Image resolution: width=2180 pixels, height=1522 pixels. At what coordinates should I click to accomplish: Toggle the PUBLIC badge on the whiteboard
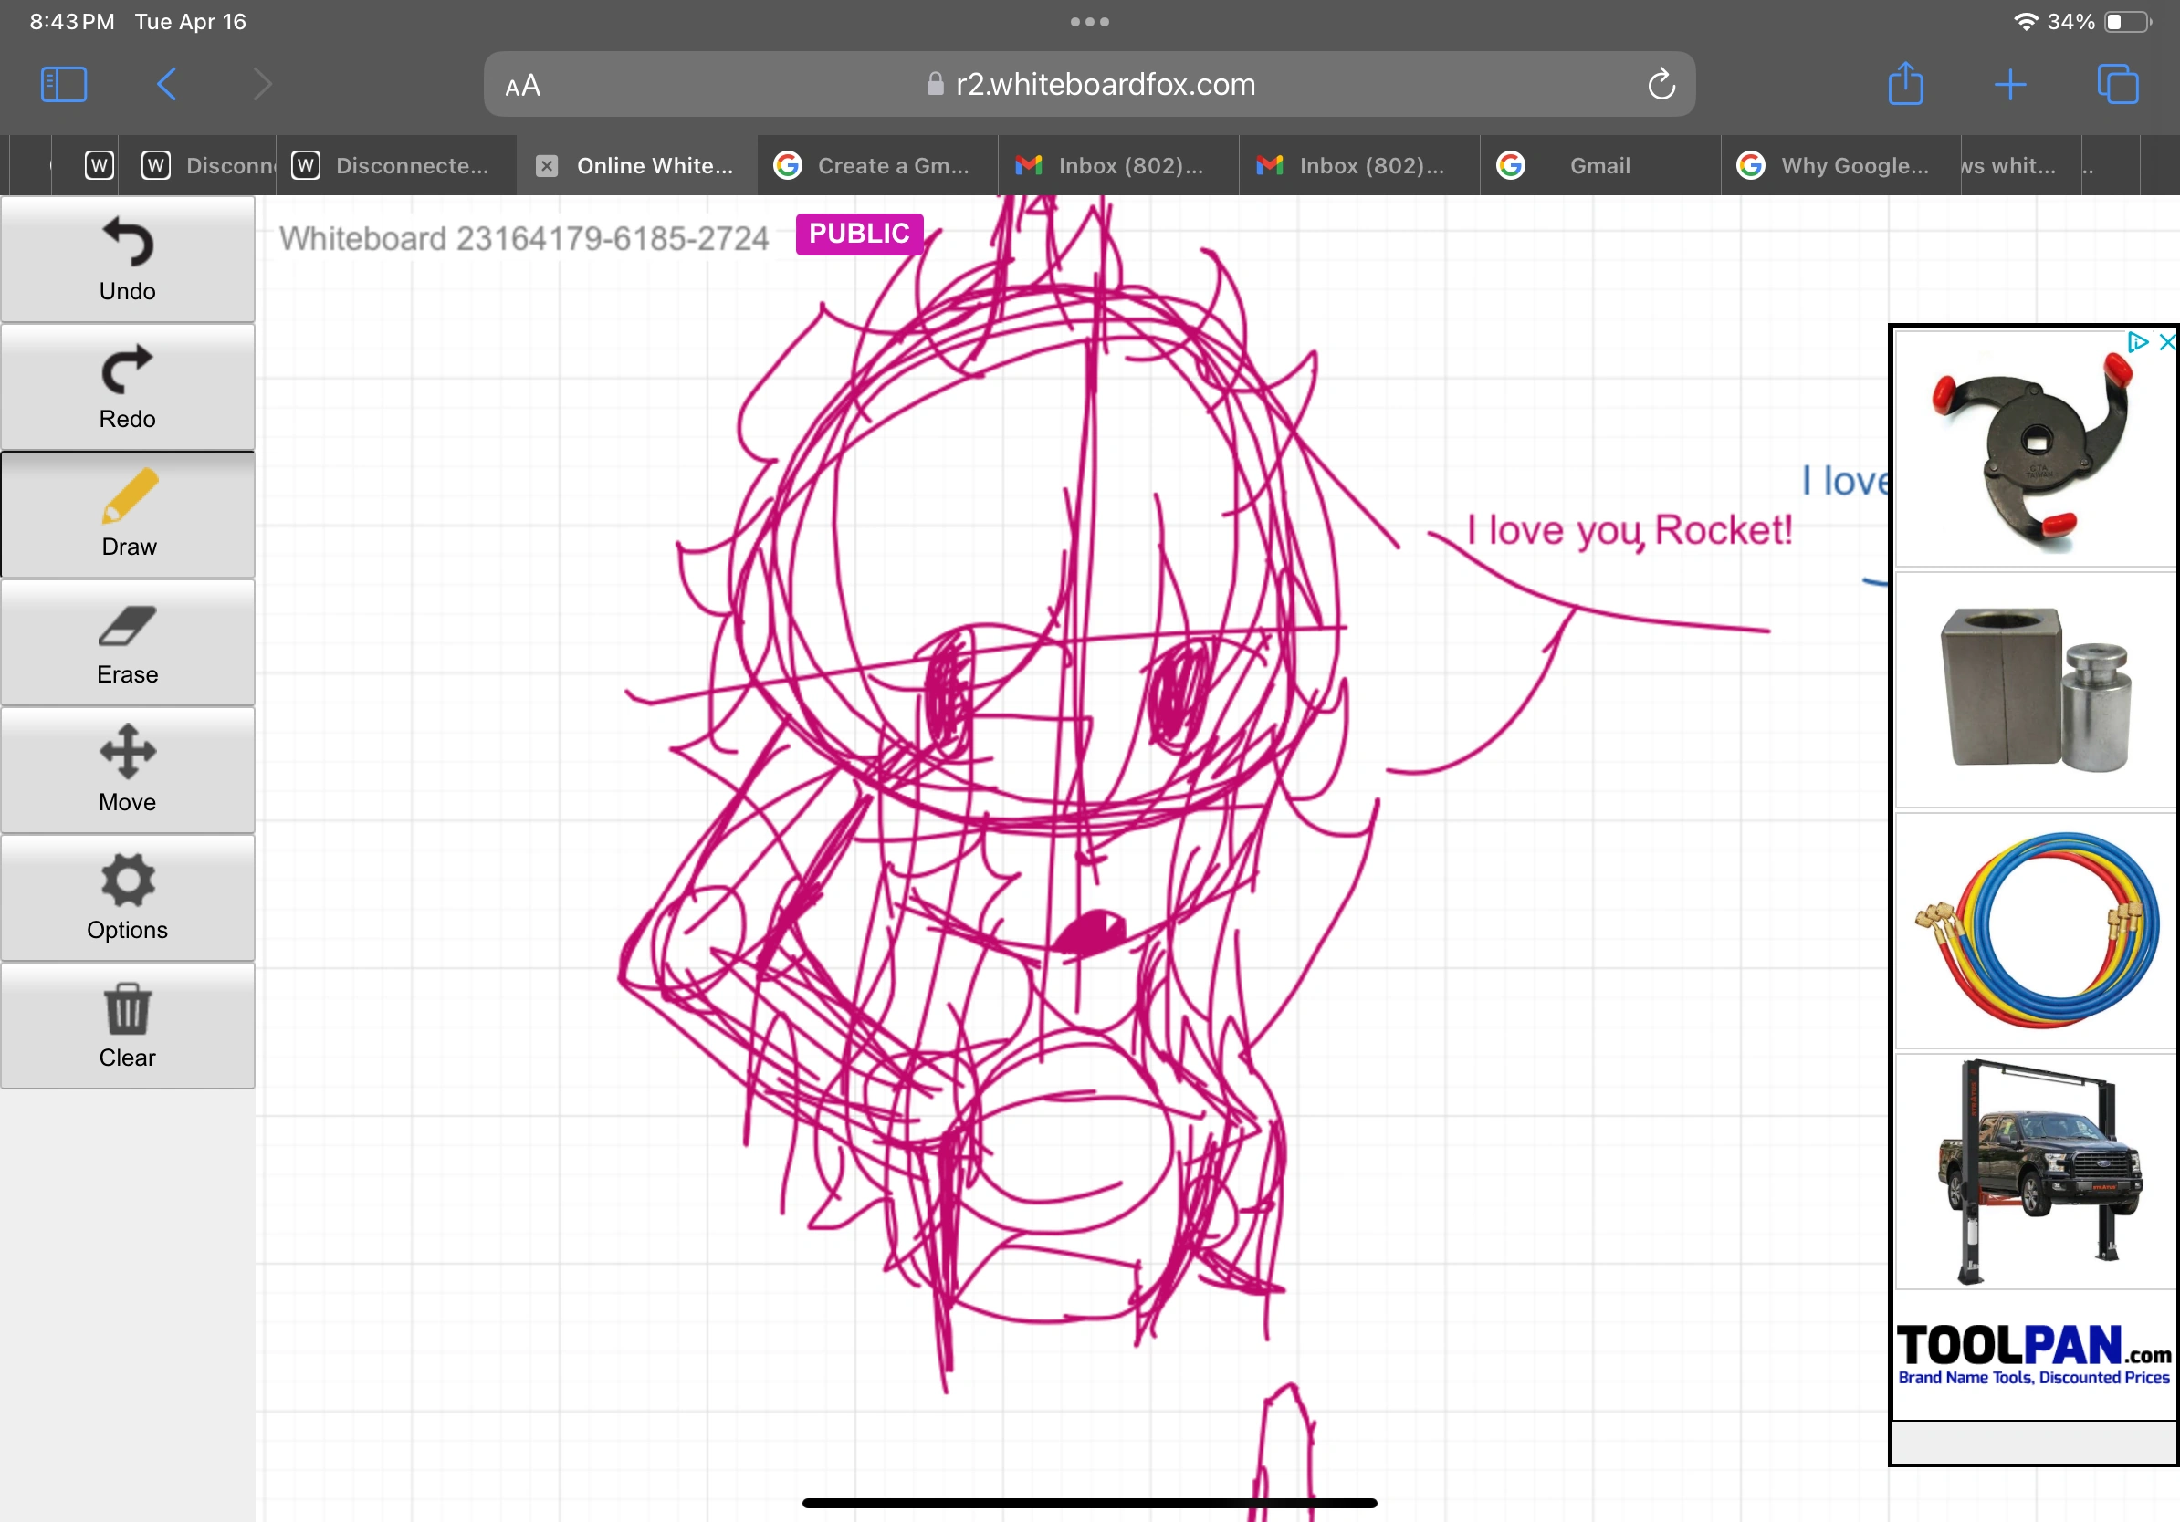(857, 233)
